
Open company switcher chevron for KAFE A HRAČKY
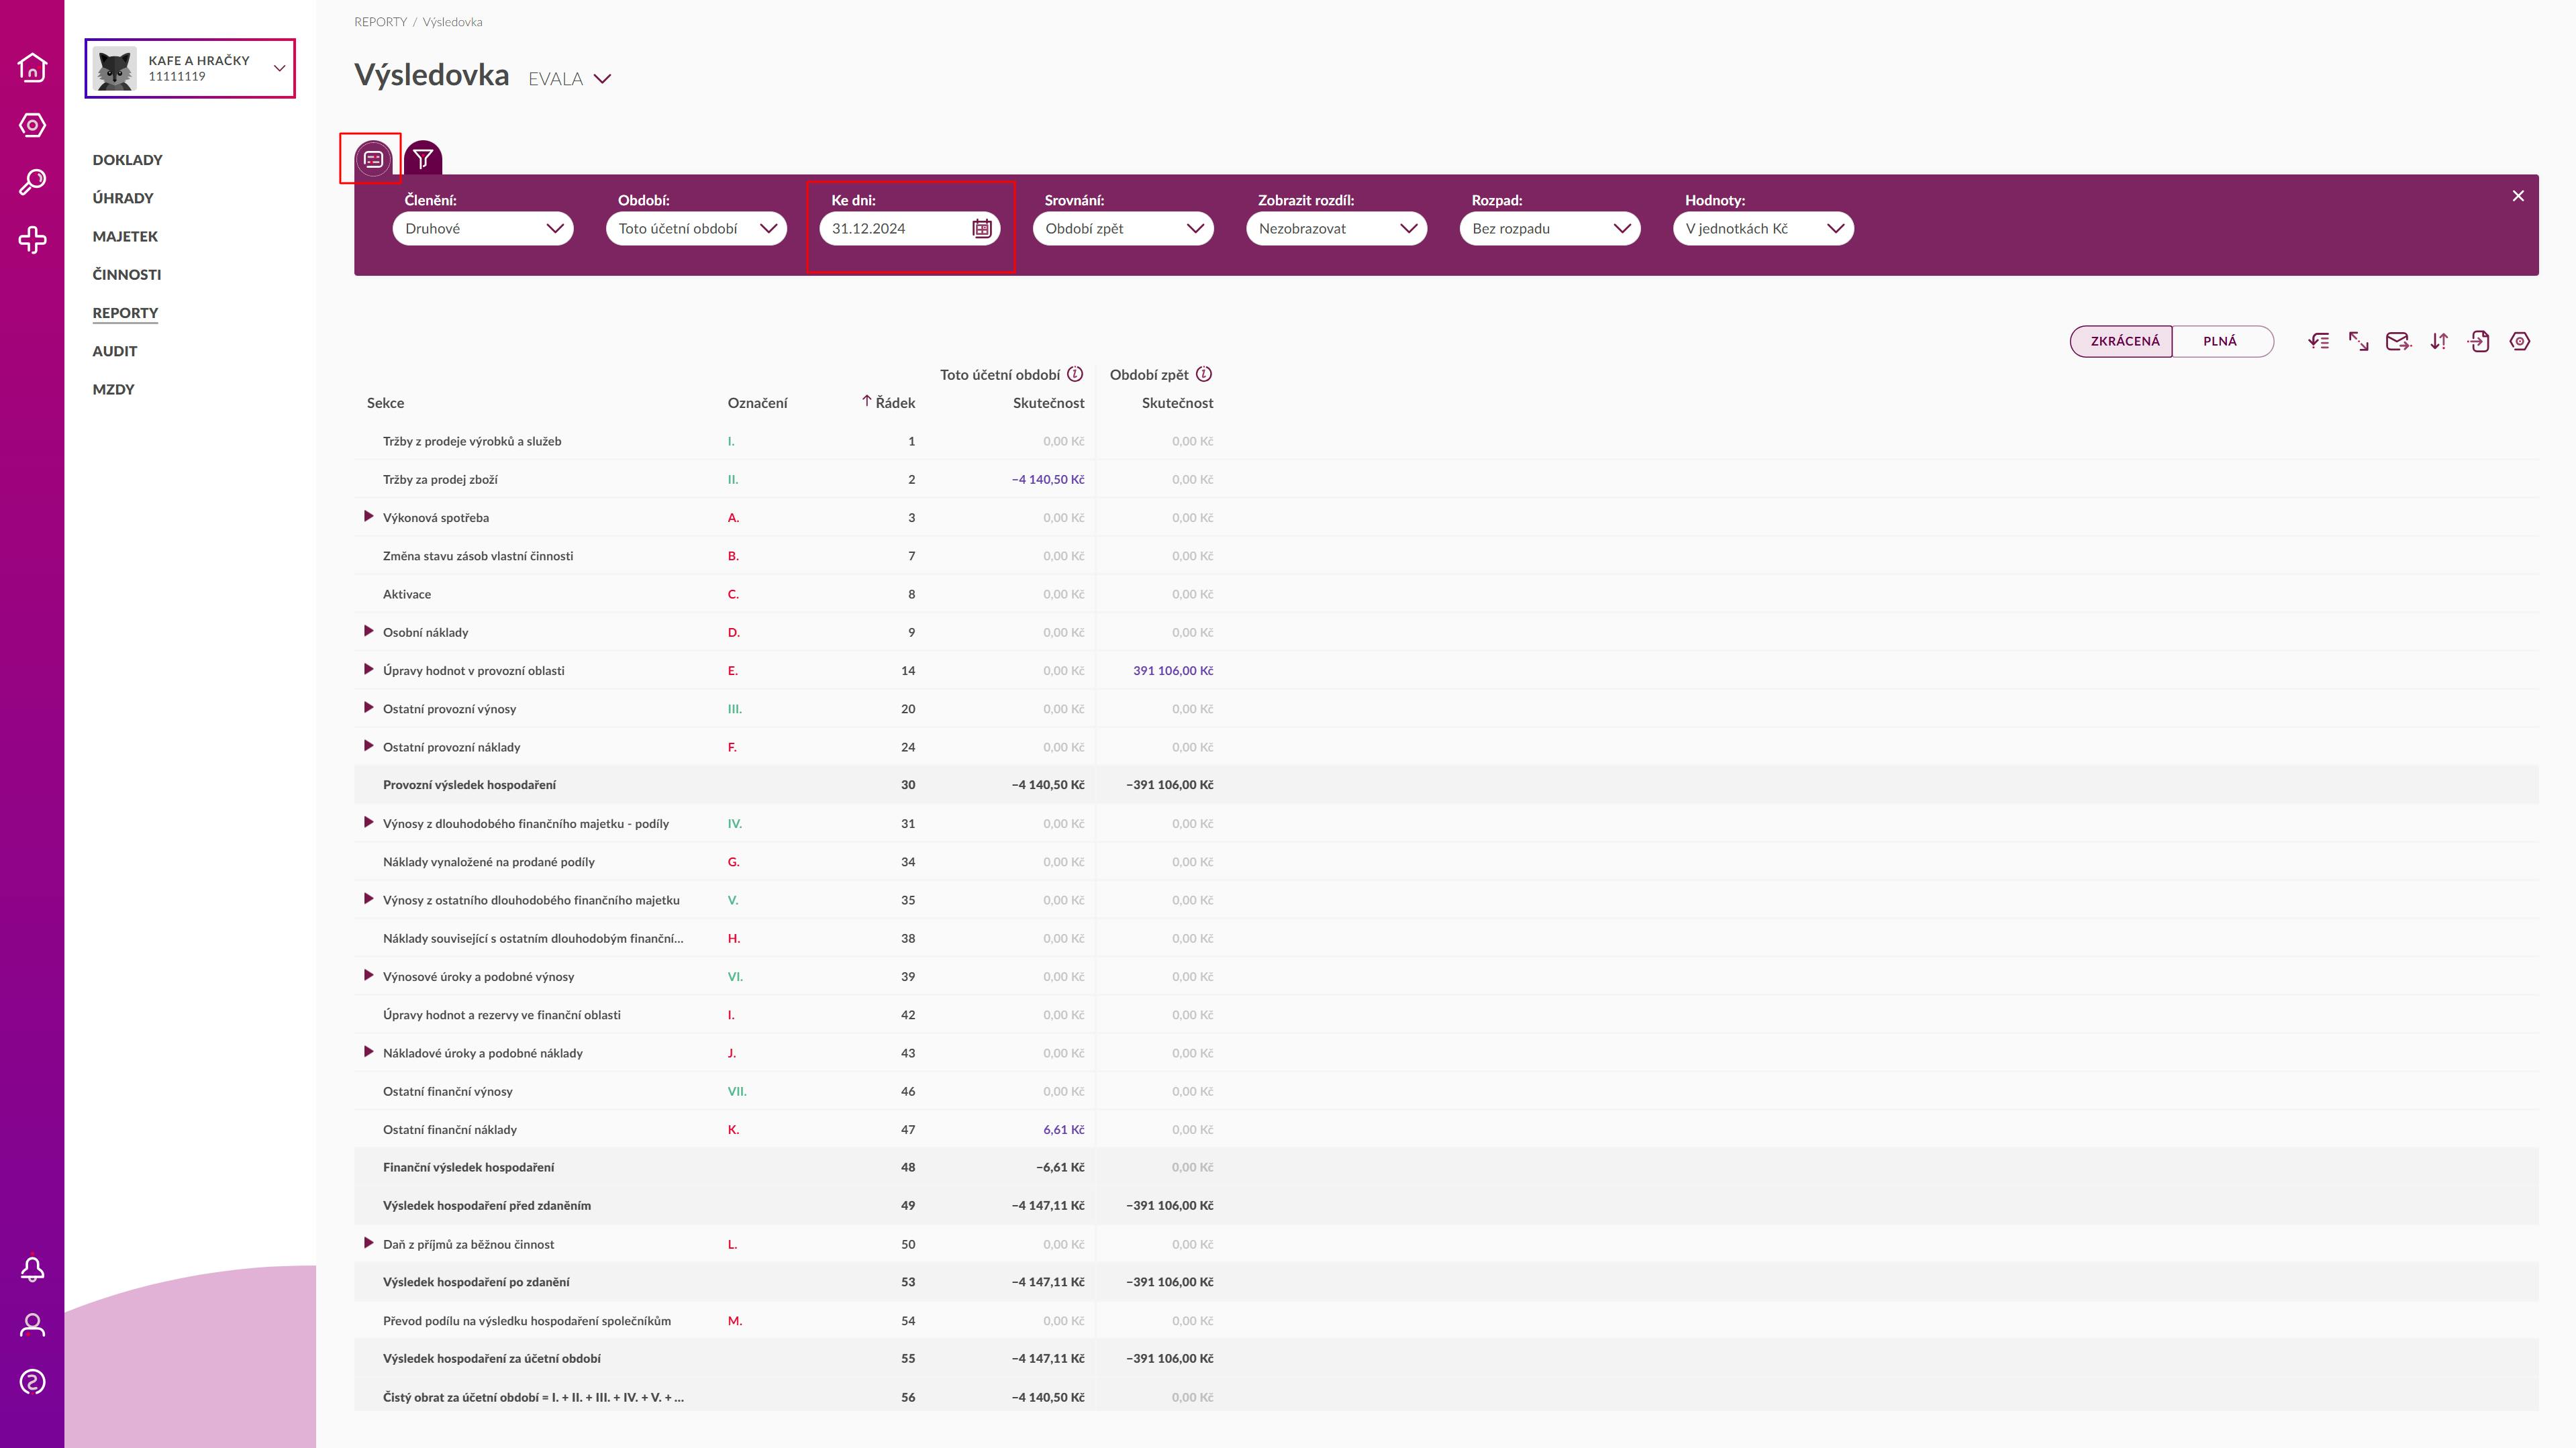pos(280,68)
